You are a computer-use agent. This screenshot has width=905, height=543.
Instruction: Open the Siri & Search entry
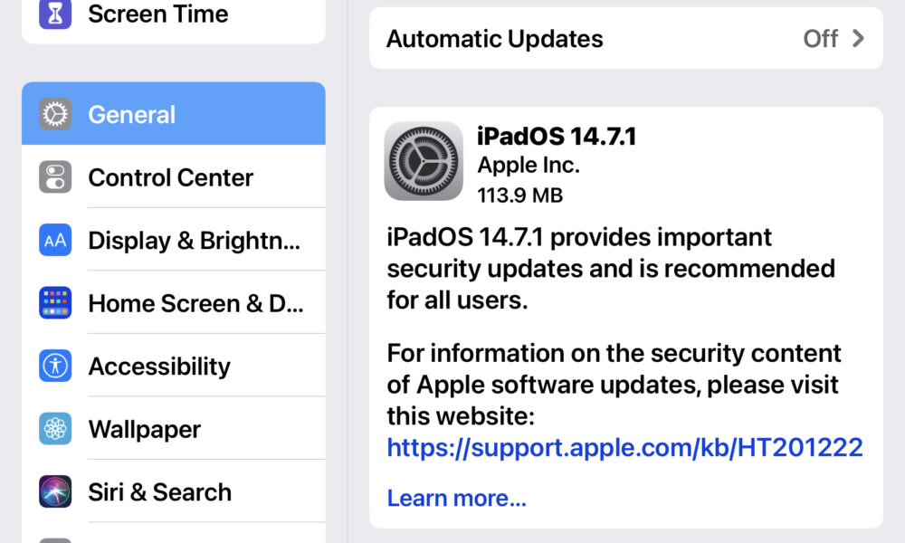[174, 491]
